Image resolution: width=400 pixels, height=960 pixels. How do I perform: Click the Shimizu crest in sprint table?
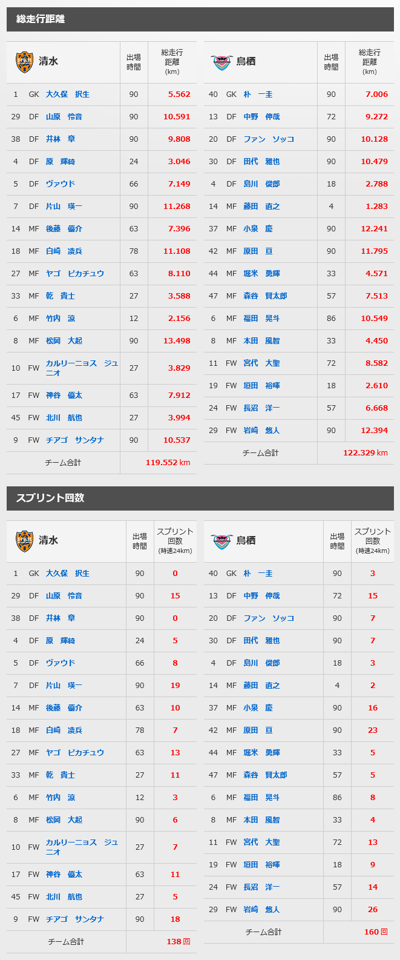click(24, 541)
